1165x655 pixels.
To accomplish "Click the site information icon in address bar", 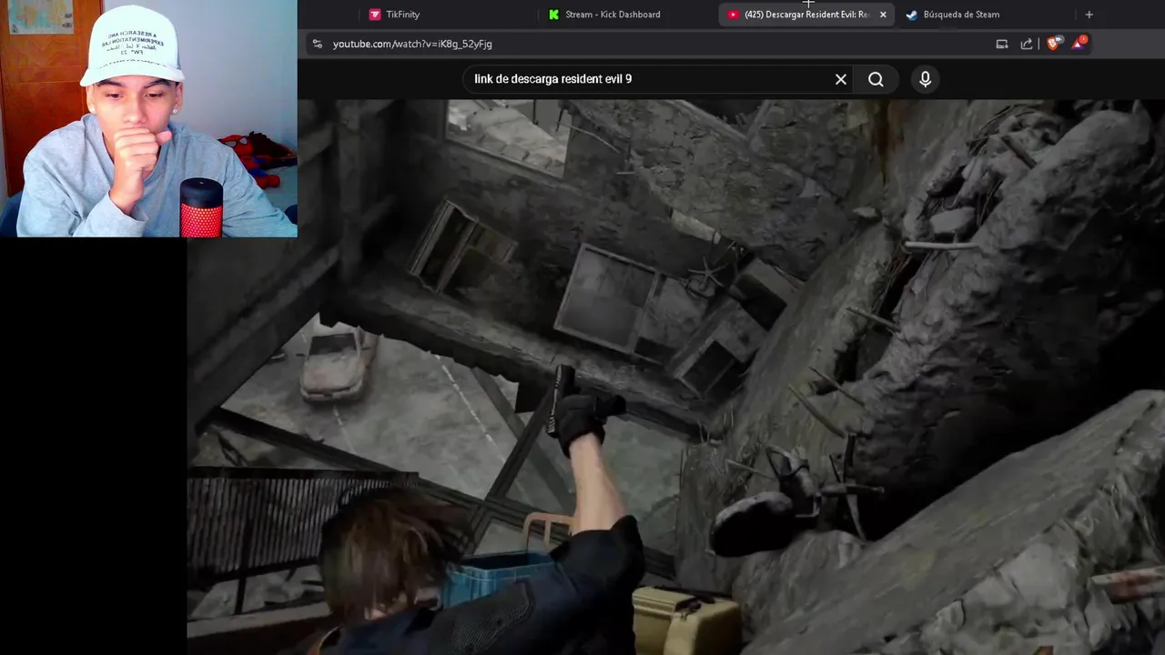I will [x=317, y=44].
